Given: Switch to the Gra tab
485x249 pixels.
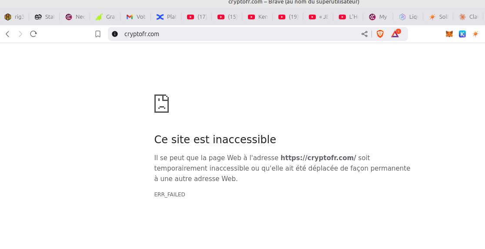Looking at the screenshot, I should [x=105, y=17].
